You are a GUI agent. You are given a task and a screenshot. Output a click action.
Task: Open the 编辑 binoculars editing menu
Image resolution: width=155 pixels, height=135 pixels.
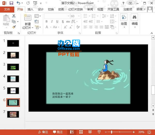(x=135, y=21)
